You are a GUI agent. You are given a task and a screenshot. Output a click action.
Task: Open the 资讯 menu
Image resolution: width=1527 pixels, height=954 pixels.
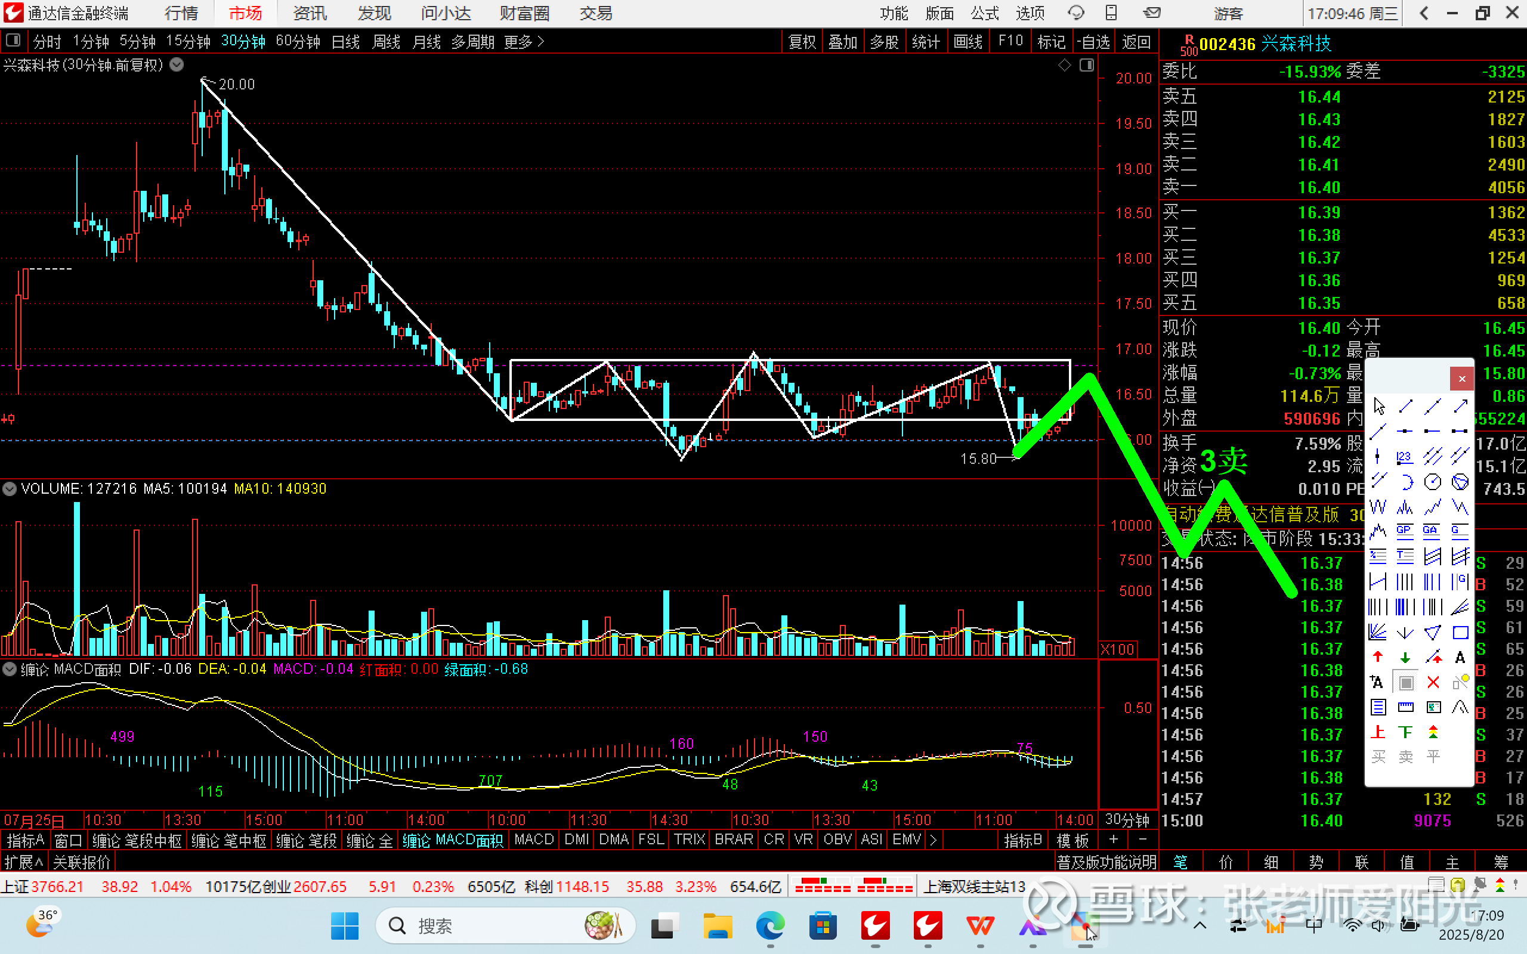pos(310,13)
